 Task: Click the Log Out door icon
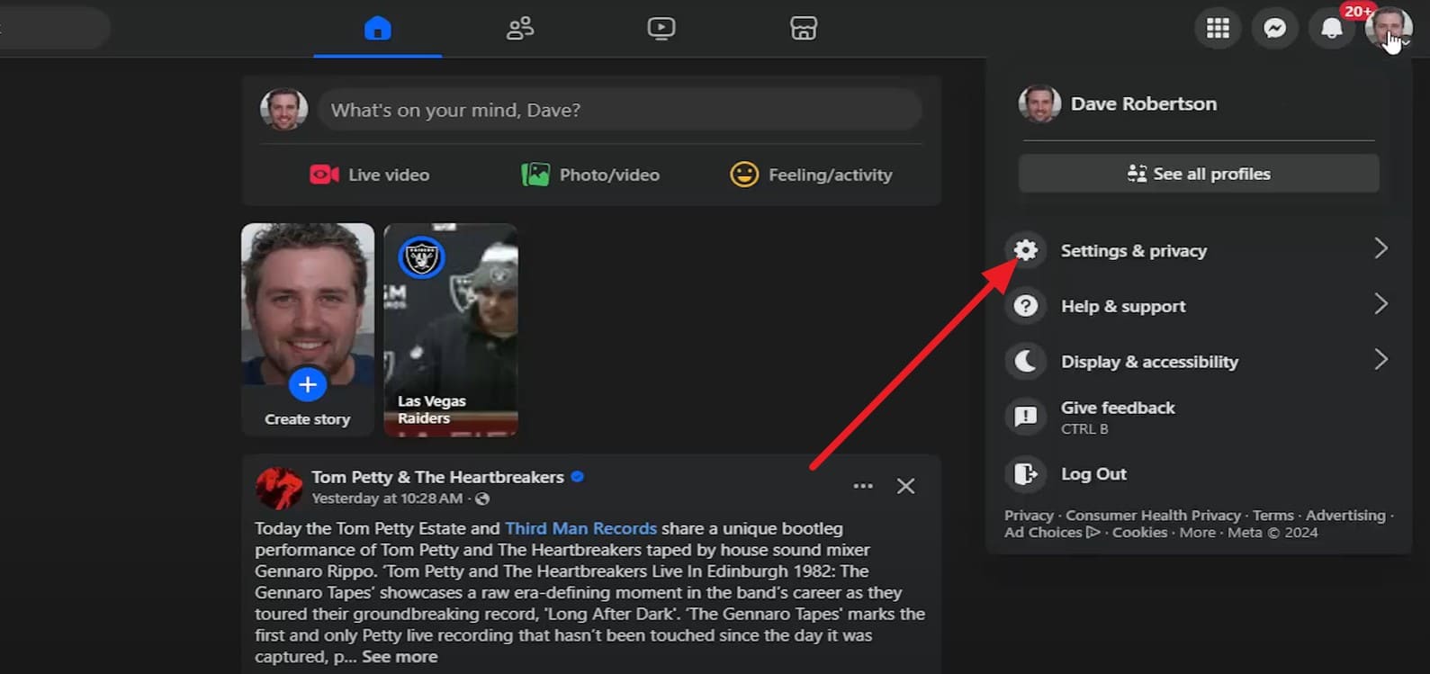[1026, 473]
